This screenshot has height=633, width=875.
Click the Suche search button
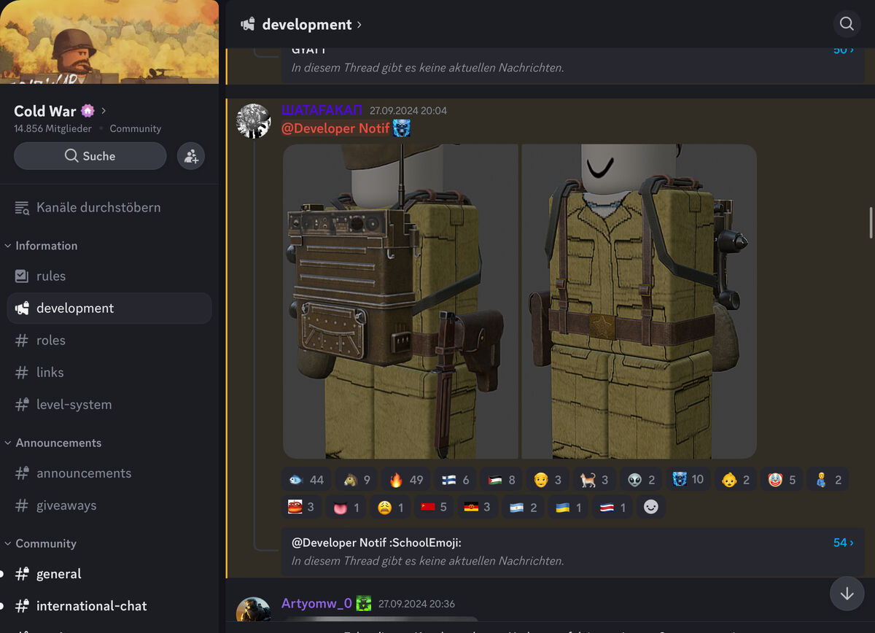[x=90, y=156]
